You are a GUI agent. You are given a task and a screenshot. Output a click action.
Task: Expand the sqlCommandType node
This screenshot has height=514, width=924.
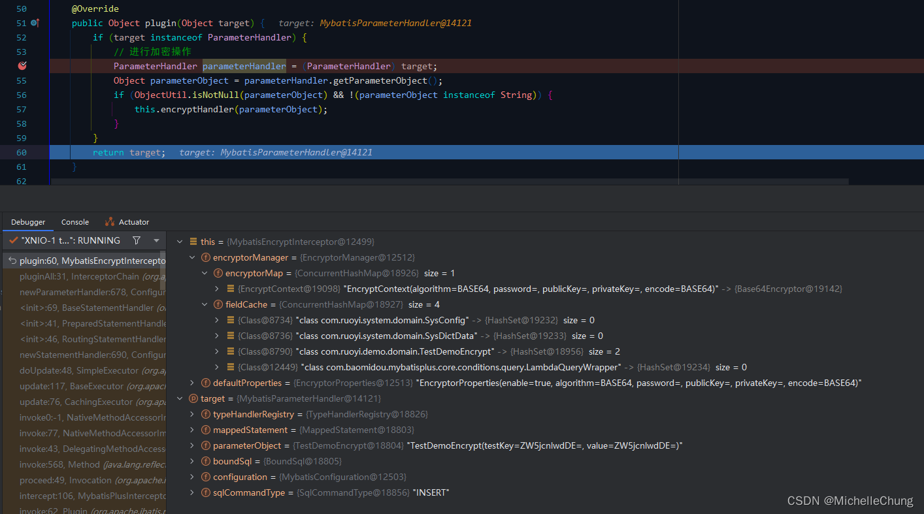[x=192, y=492]
